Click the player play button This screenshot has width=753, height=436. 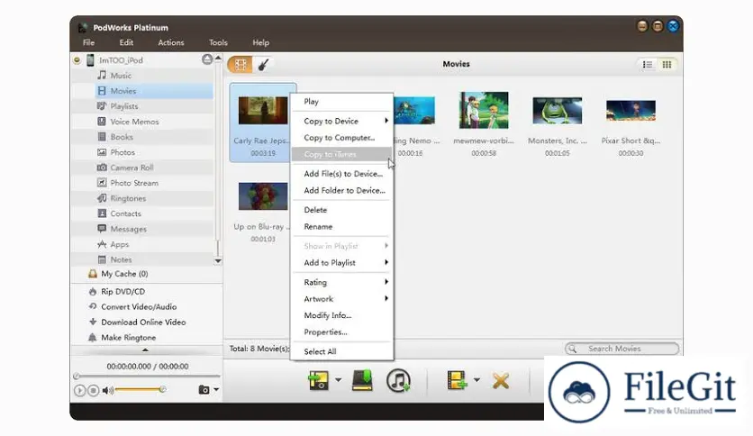pyautogui.click(x=80, y=390)
